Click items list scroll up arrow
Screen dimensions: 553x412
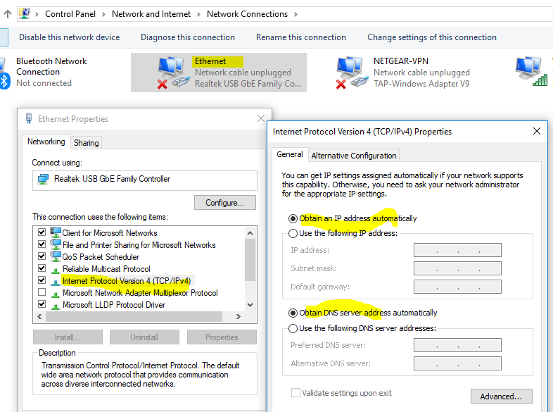(x=250, y=232)
